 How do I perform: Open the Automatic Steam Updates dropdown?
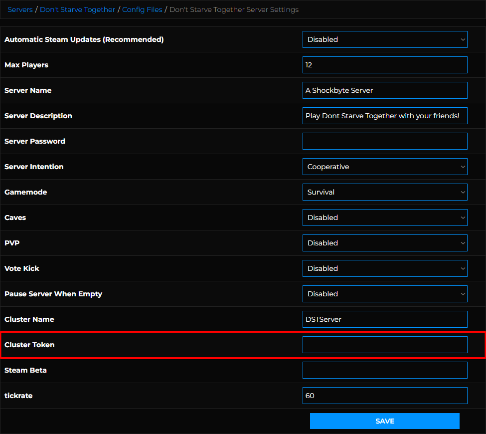tap(384, 39)
